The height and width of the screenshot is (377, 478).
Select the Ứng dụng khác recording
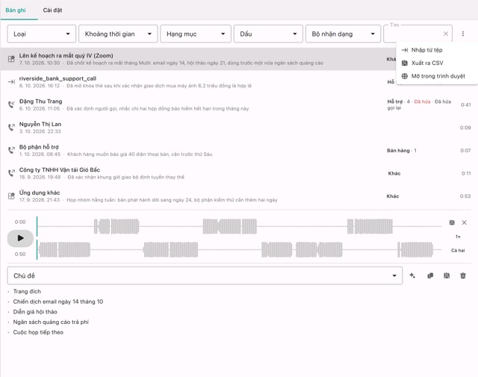coord(239,196)
